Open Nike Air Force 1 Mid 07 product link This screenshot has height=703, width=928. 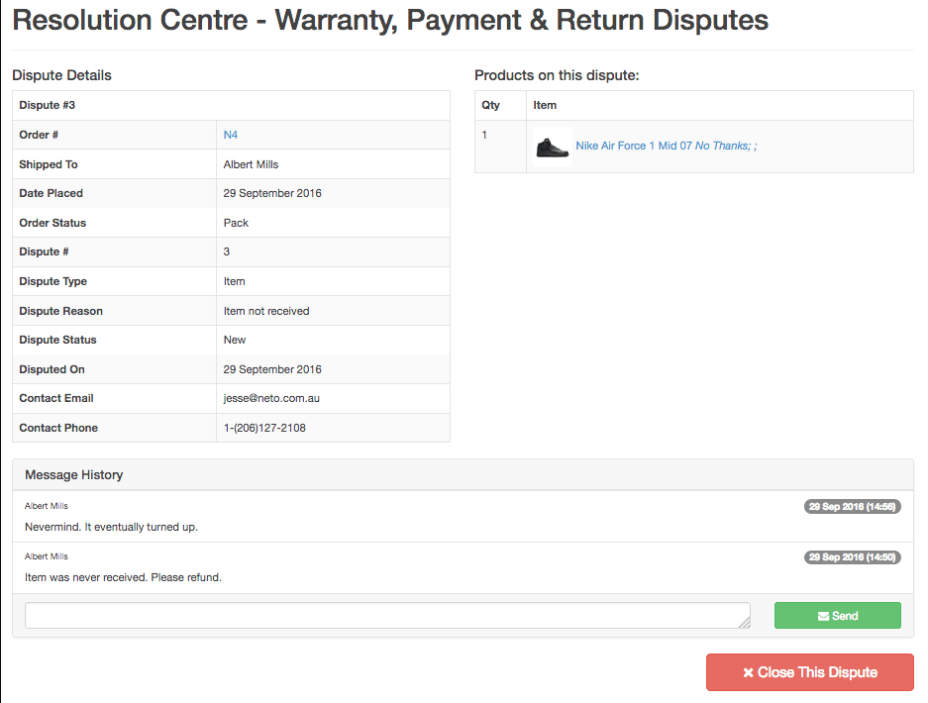pos(666,146)
